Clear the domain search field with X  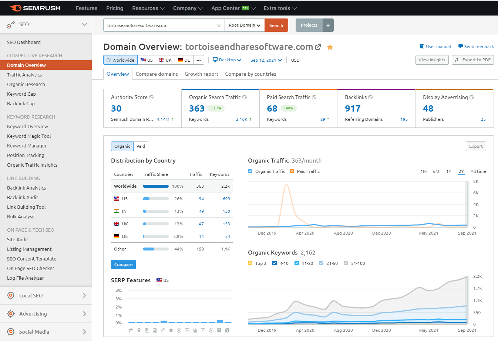point(219,25)
